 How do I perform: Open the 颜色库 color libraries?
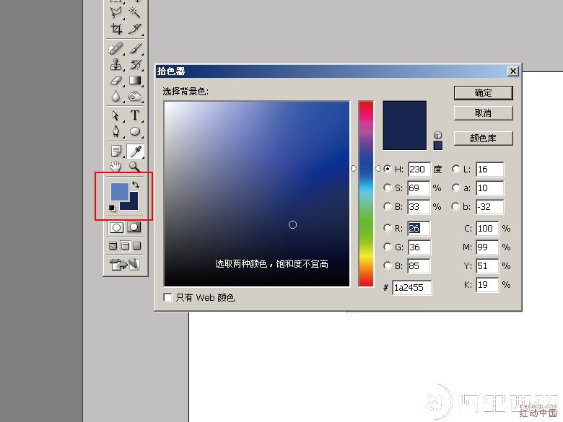pos(483,138)
